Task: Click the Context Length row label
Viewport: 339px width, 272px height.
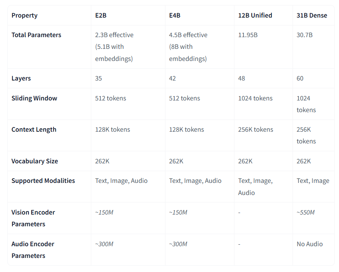Action: pyautogui.click(x=34, y=129)
